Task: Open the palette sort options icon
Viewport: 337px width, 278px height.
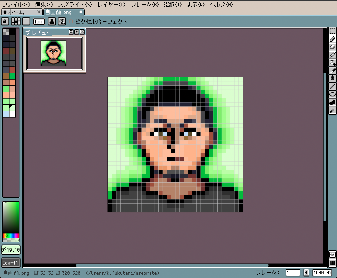Action: click(x=16, y=21)
